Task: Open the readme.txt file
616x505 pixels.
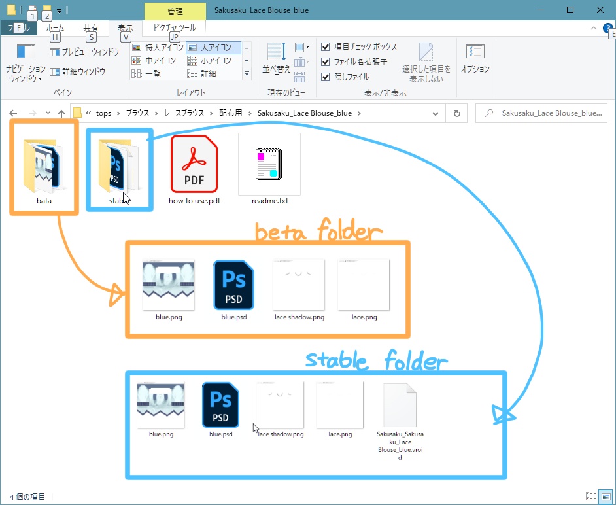Action: tap(269, 169)
